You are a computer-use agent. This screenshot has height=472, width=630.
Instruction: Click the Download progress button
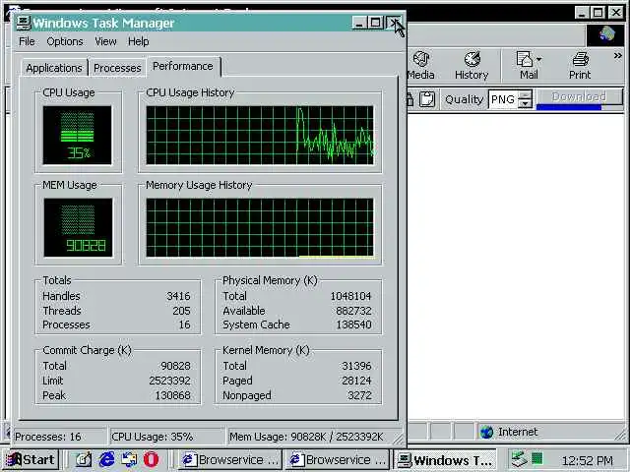580,96
